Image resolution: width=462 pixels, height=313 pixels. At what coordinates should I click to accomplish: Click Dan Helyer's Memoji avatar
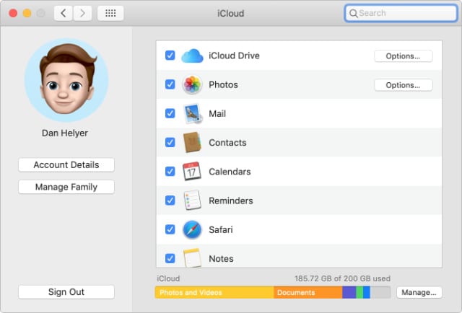(x=66, y=80)
